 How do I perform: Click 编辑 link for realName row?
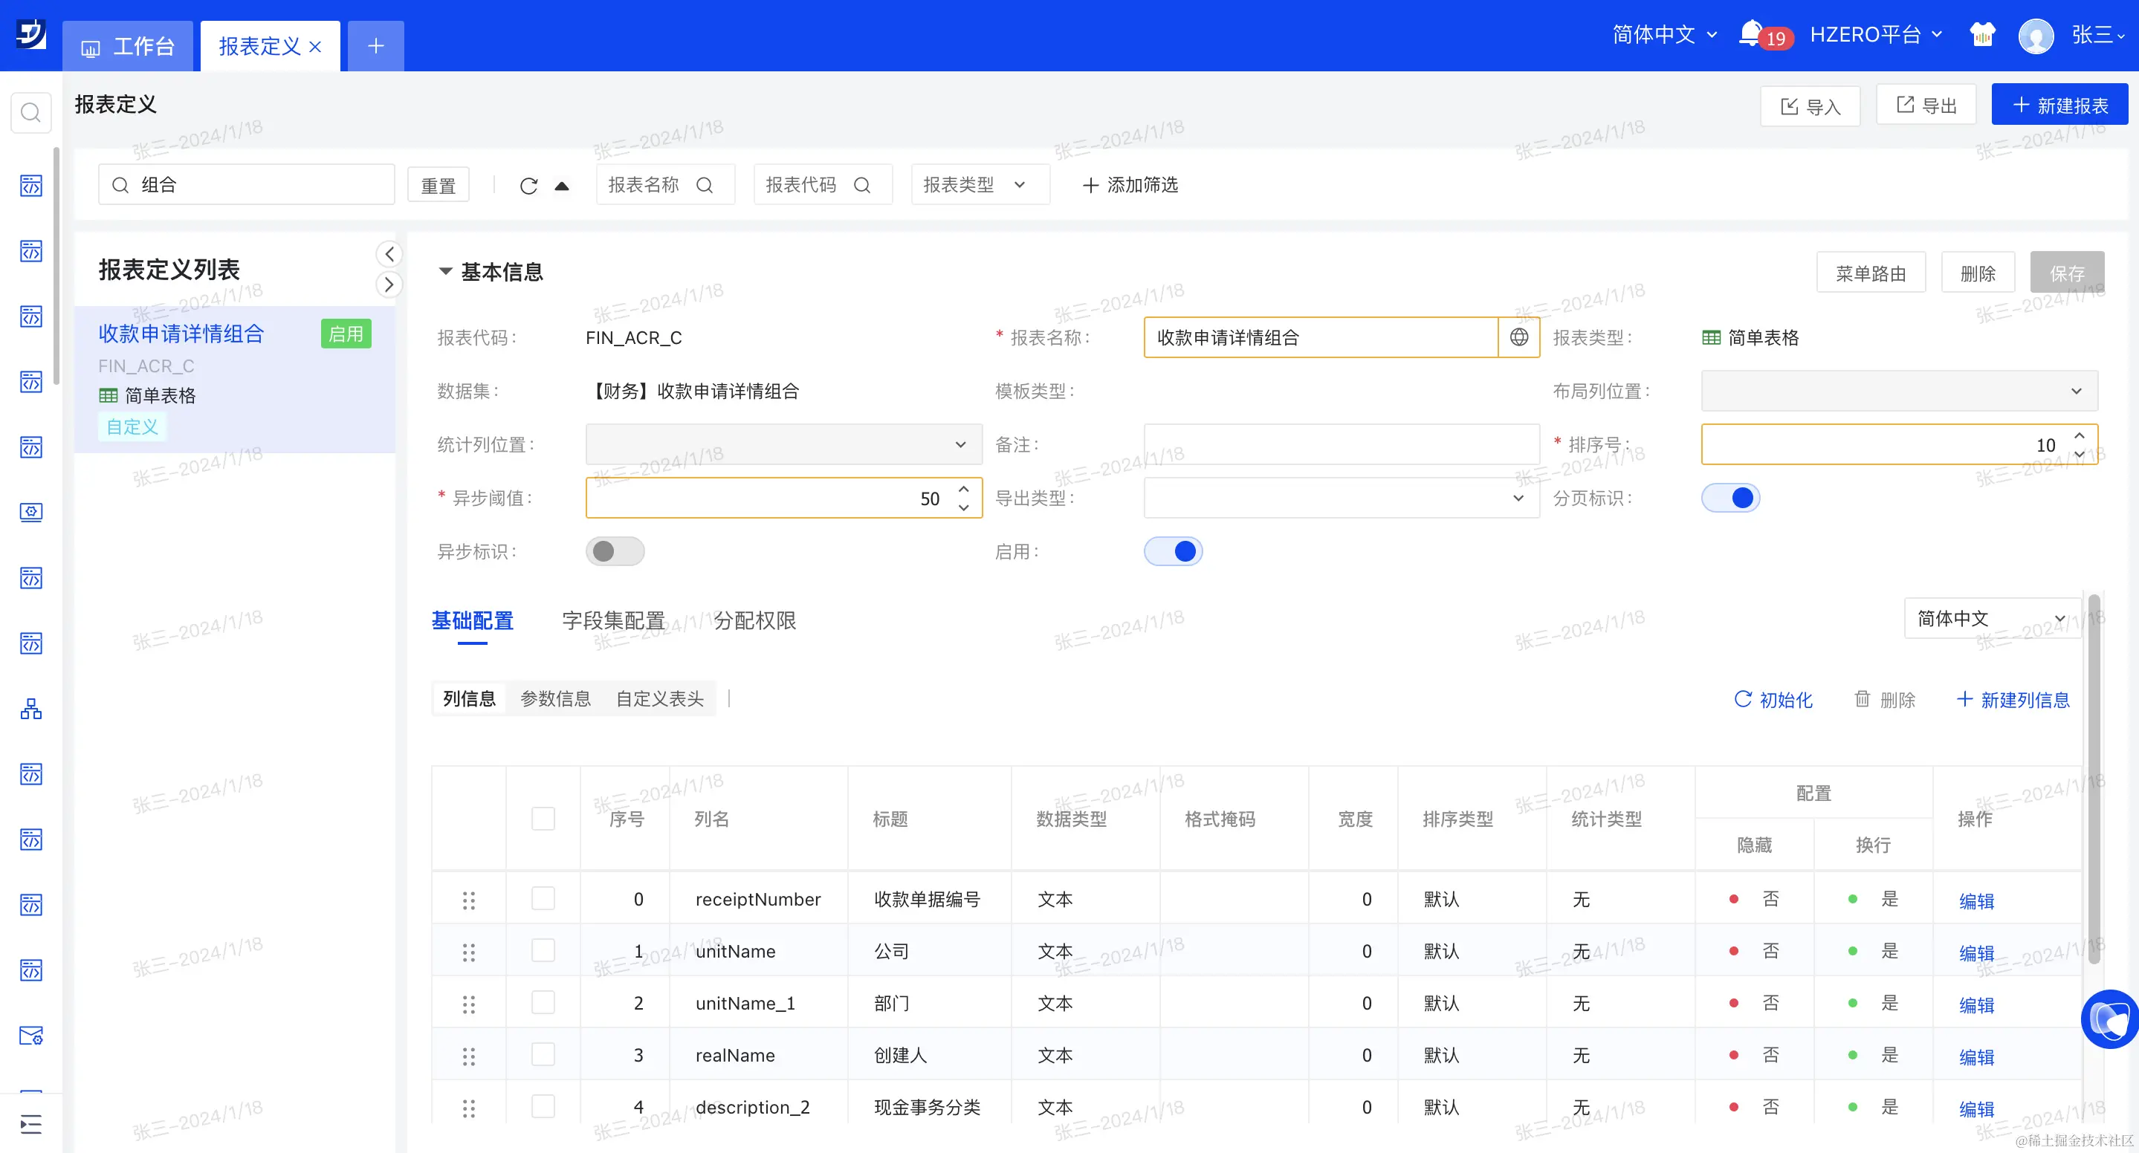tap(1976, 1056)
